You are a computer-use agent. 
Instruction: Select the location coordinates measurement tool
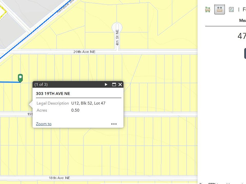tap(231, 9)
